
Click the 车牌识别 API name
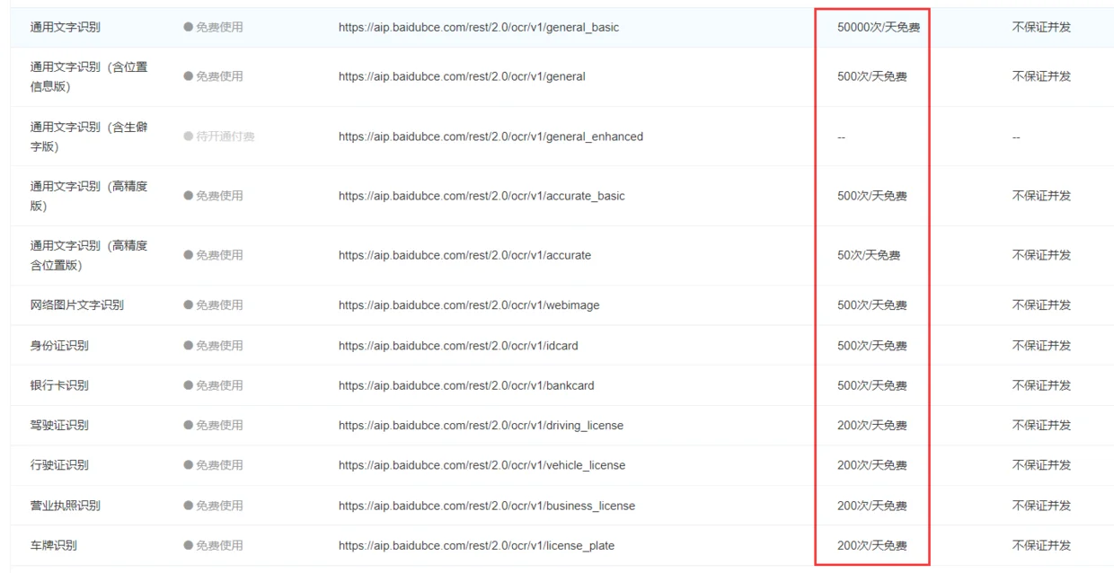point(54,545)
